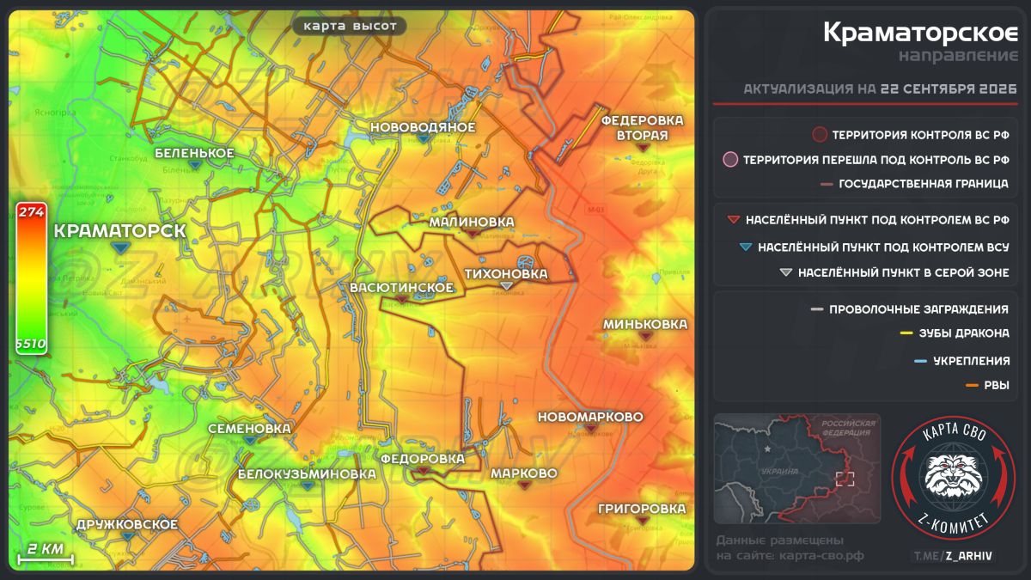
Task: Click the yellow Зубы дракона legend line
Action: click(906, 333)
